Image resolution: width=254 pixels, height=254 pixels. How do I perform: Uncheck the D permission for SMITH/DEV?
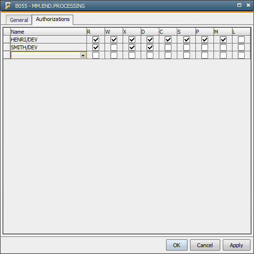[150, 47]
